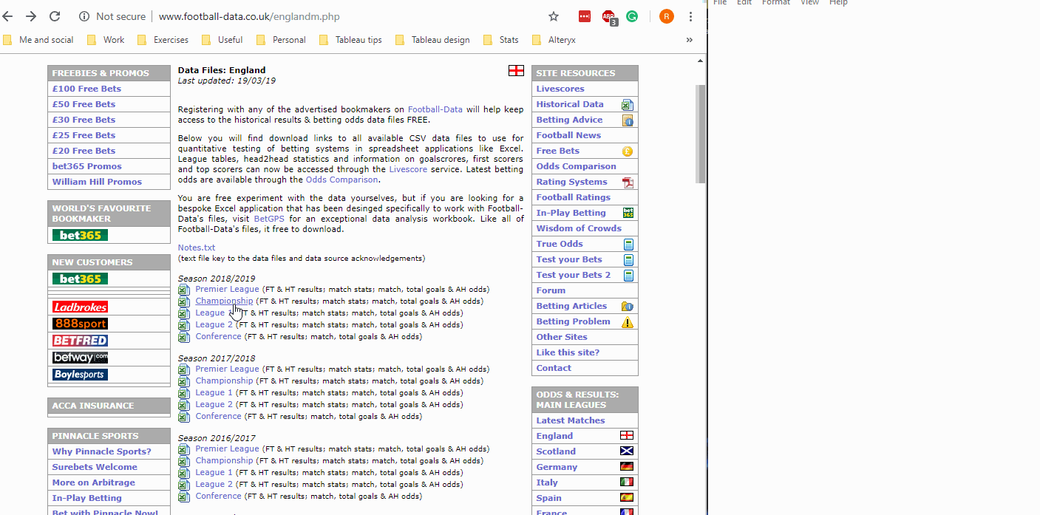Viewport: 1040px width, 515px height.
Task: Click the Ladbrokes bookmaker banner
Action: coord(80,307)
